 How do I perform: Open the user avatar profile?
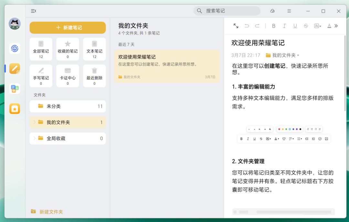point(15,24)
